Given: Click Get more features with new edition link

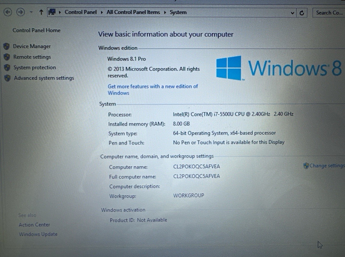Looking at the screenshot, I should click(153, 90).
